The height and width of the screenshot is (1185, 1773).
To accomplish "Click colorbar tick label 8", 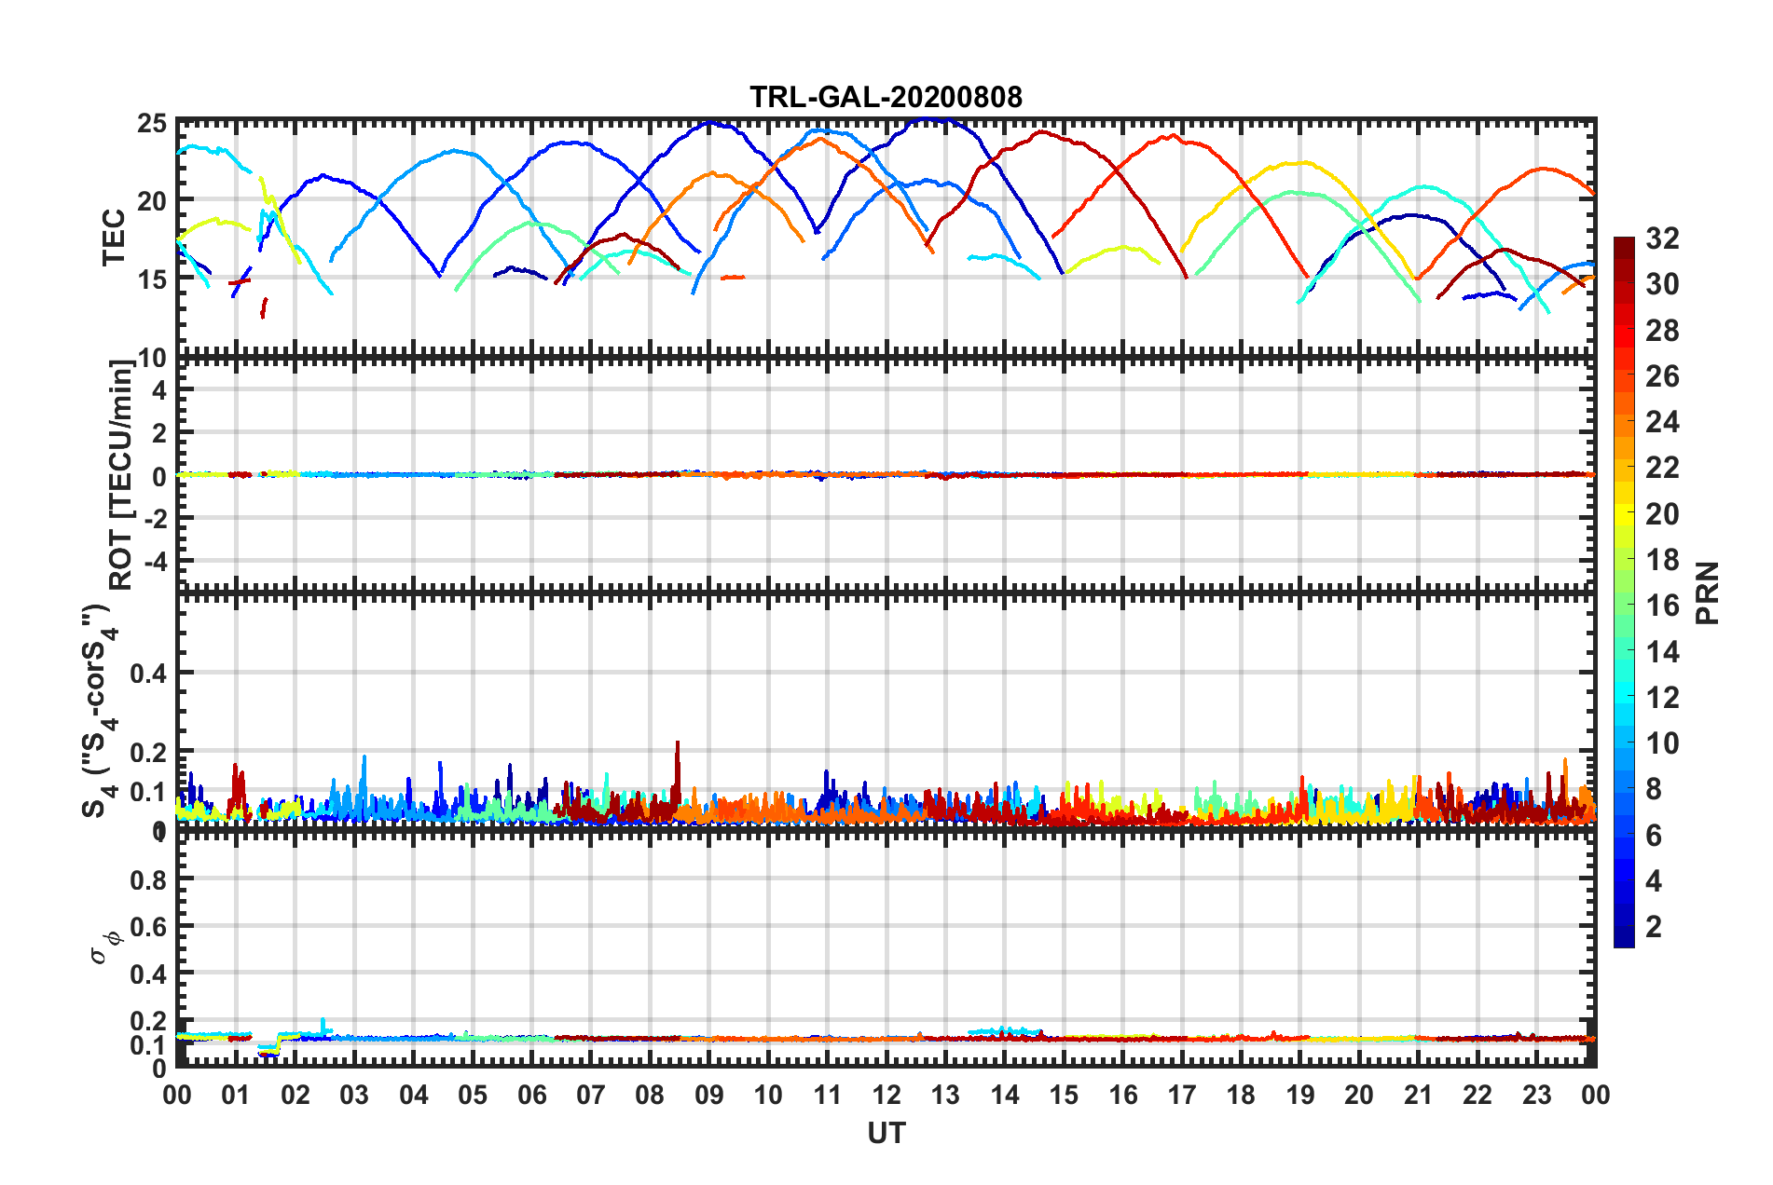I will pos(1654,789).
